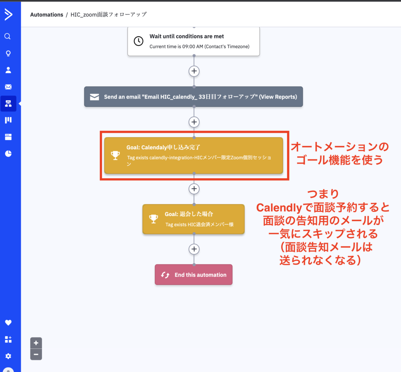Open the Deals pipeline board icon

coord(8,120)
